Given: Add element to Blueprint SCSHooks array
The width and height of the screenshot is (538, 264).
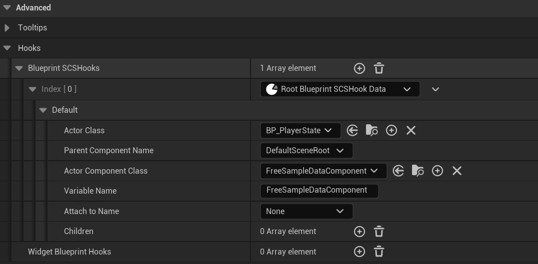Looking at the screenshot, I should (359, 68).
